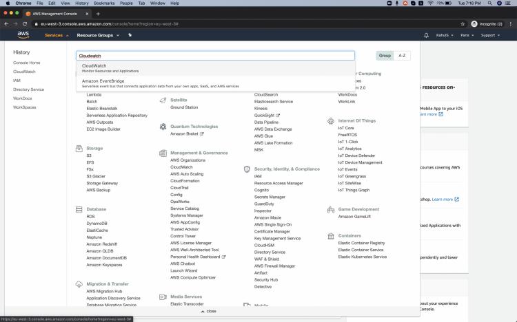
Task: Switch services view to Group
Action: (385, 56)
